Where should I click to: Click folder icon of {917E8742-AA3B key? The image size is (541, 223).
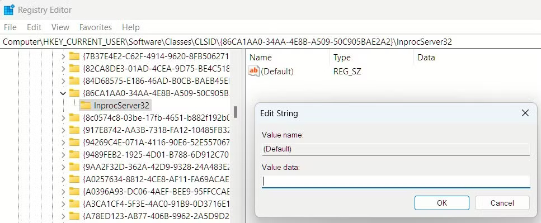[74, 130]
